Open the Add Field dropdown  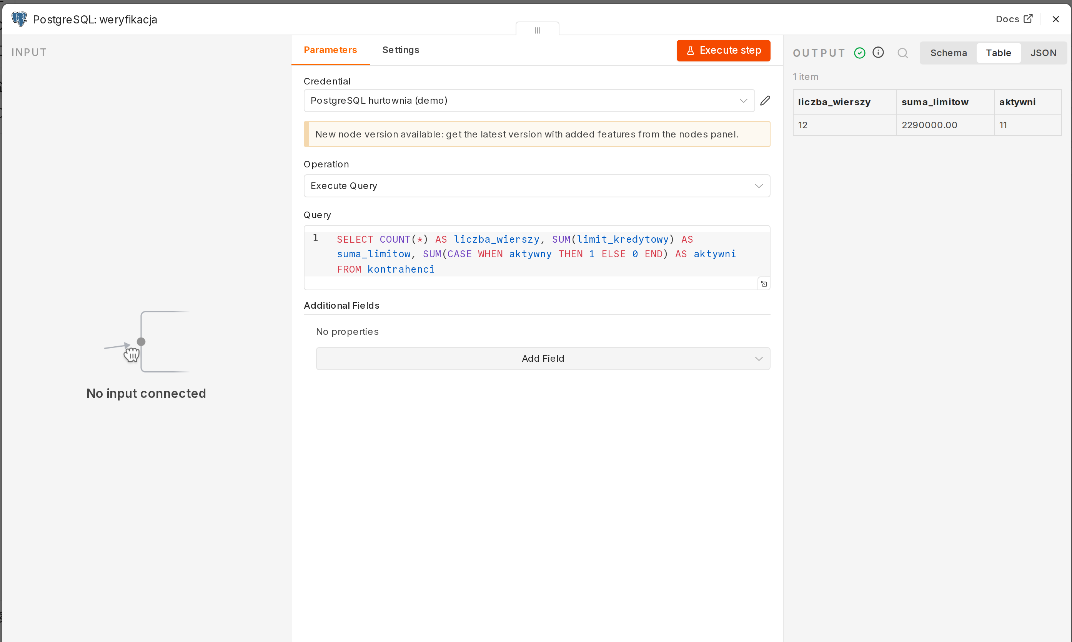[543, 358]
